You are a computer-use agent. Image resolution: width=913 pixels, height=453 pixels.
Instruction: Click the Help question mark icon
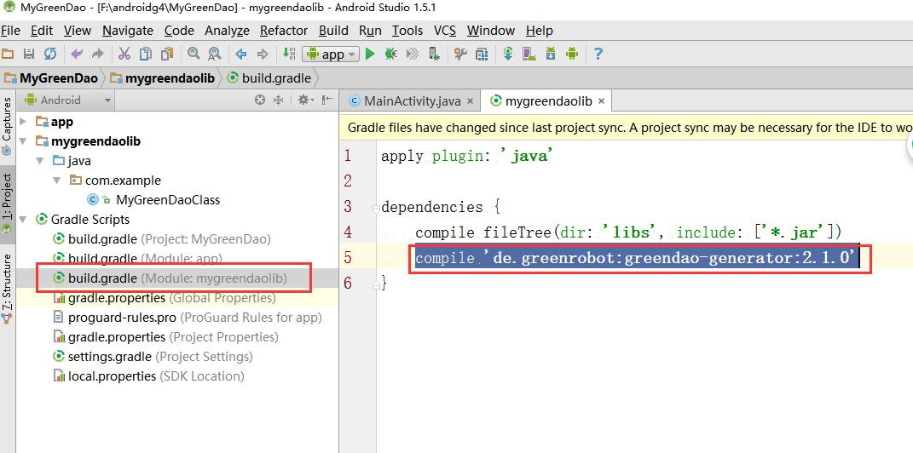[598, 54]
